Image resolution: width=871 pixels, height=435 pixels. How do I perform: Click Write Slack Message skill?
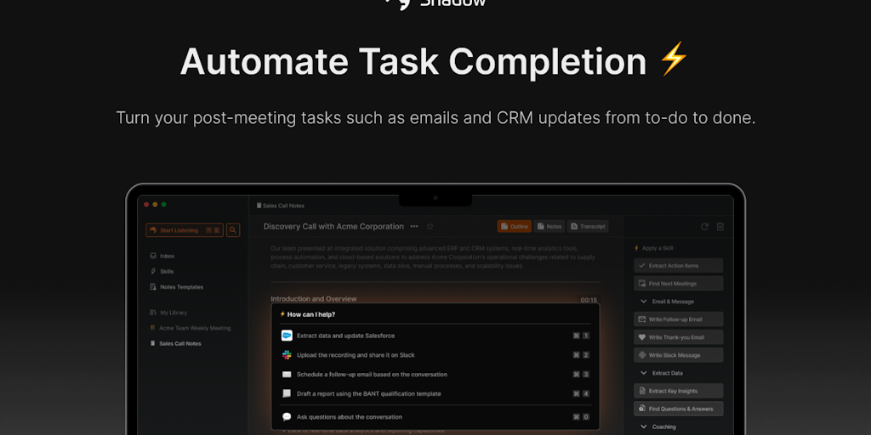click(x=678, y=355)
